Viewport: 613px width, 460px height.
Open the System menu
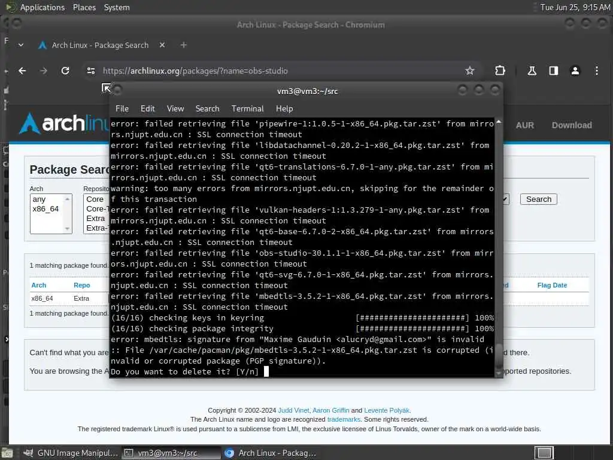[117, 7]
